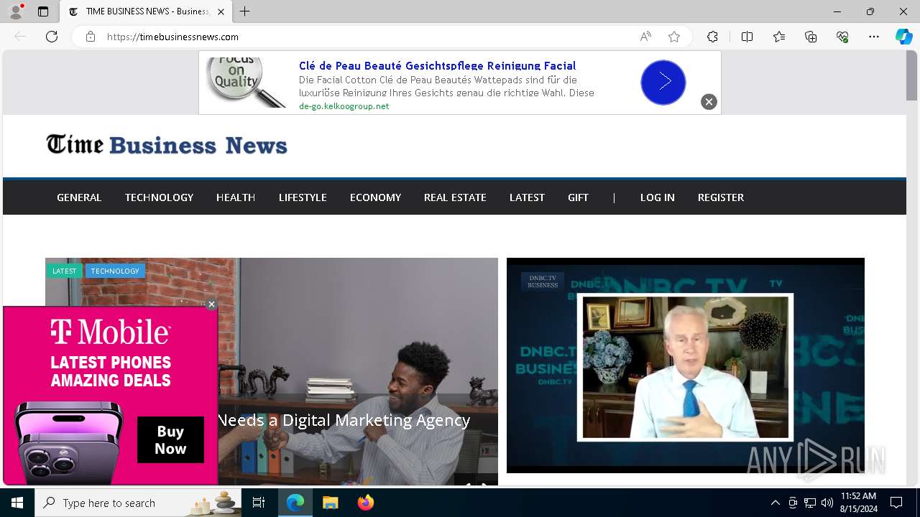Select the LATEST category tag

point(64,271)
